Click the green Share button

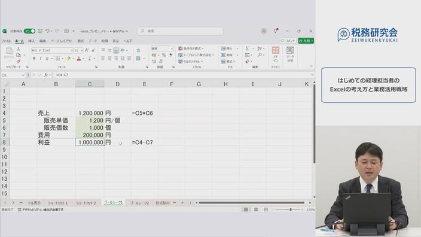tap(306, 41)
